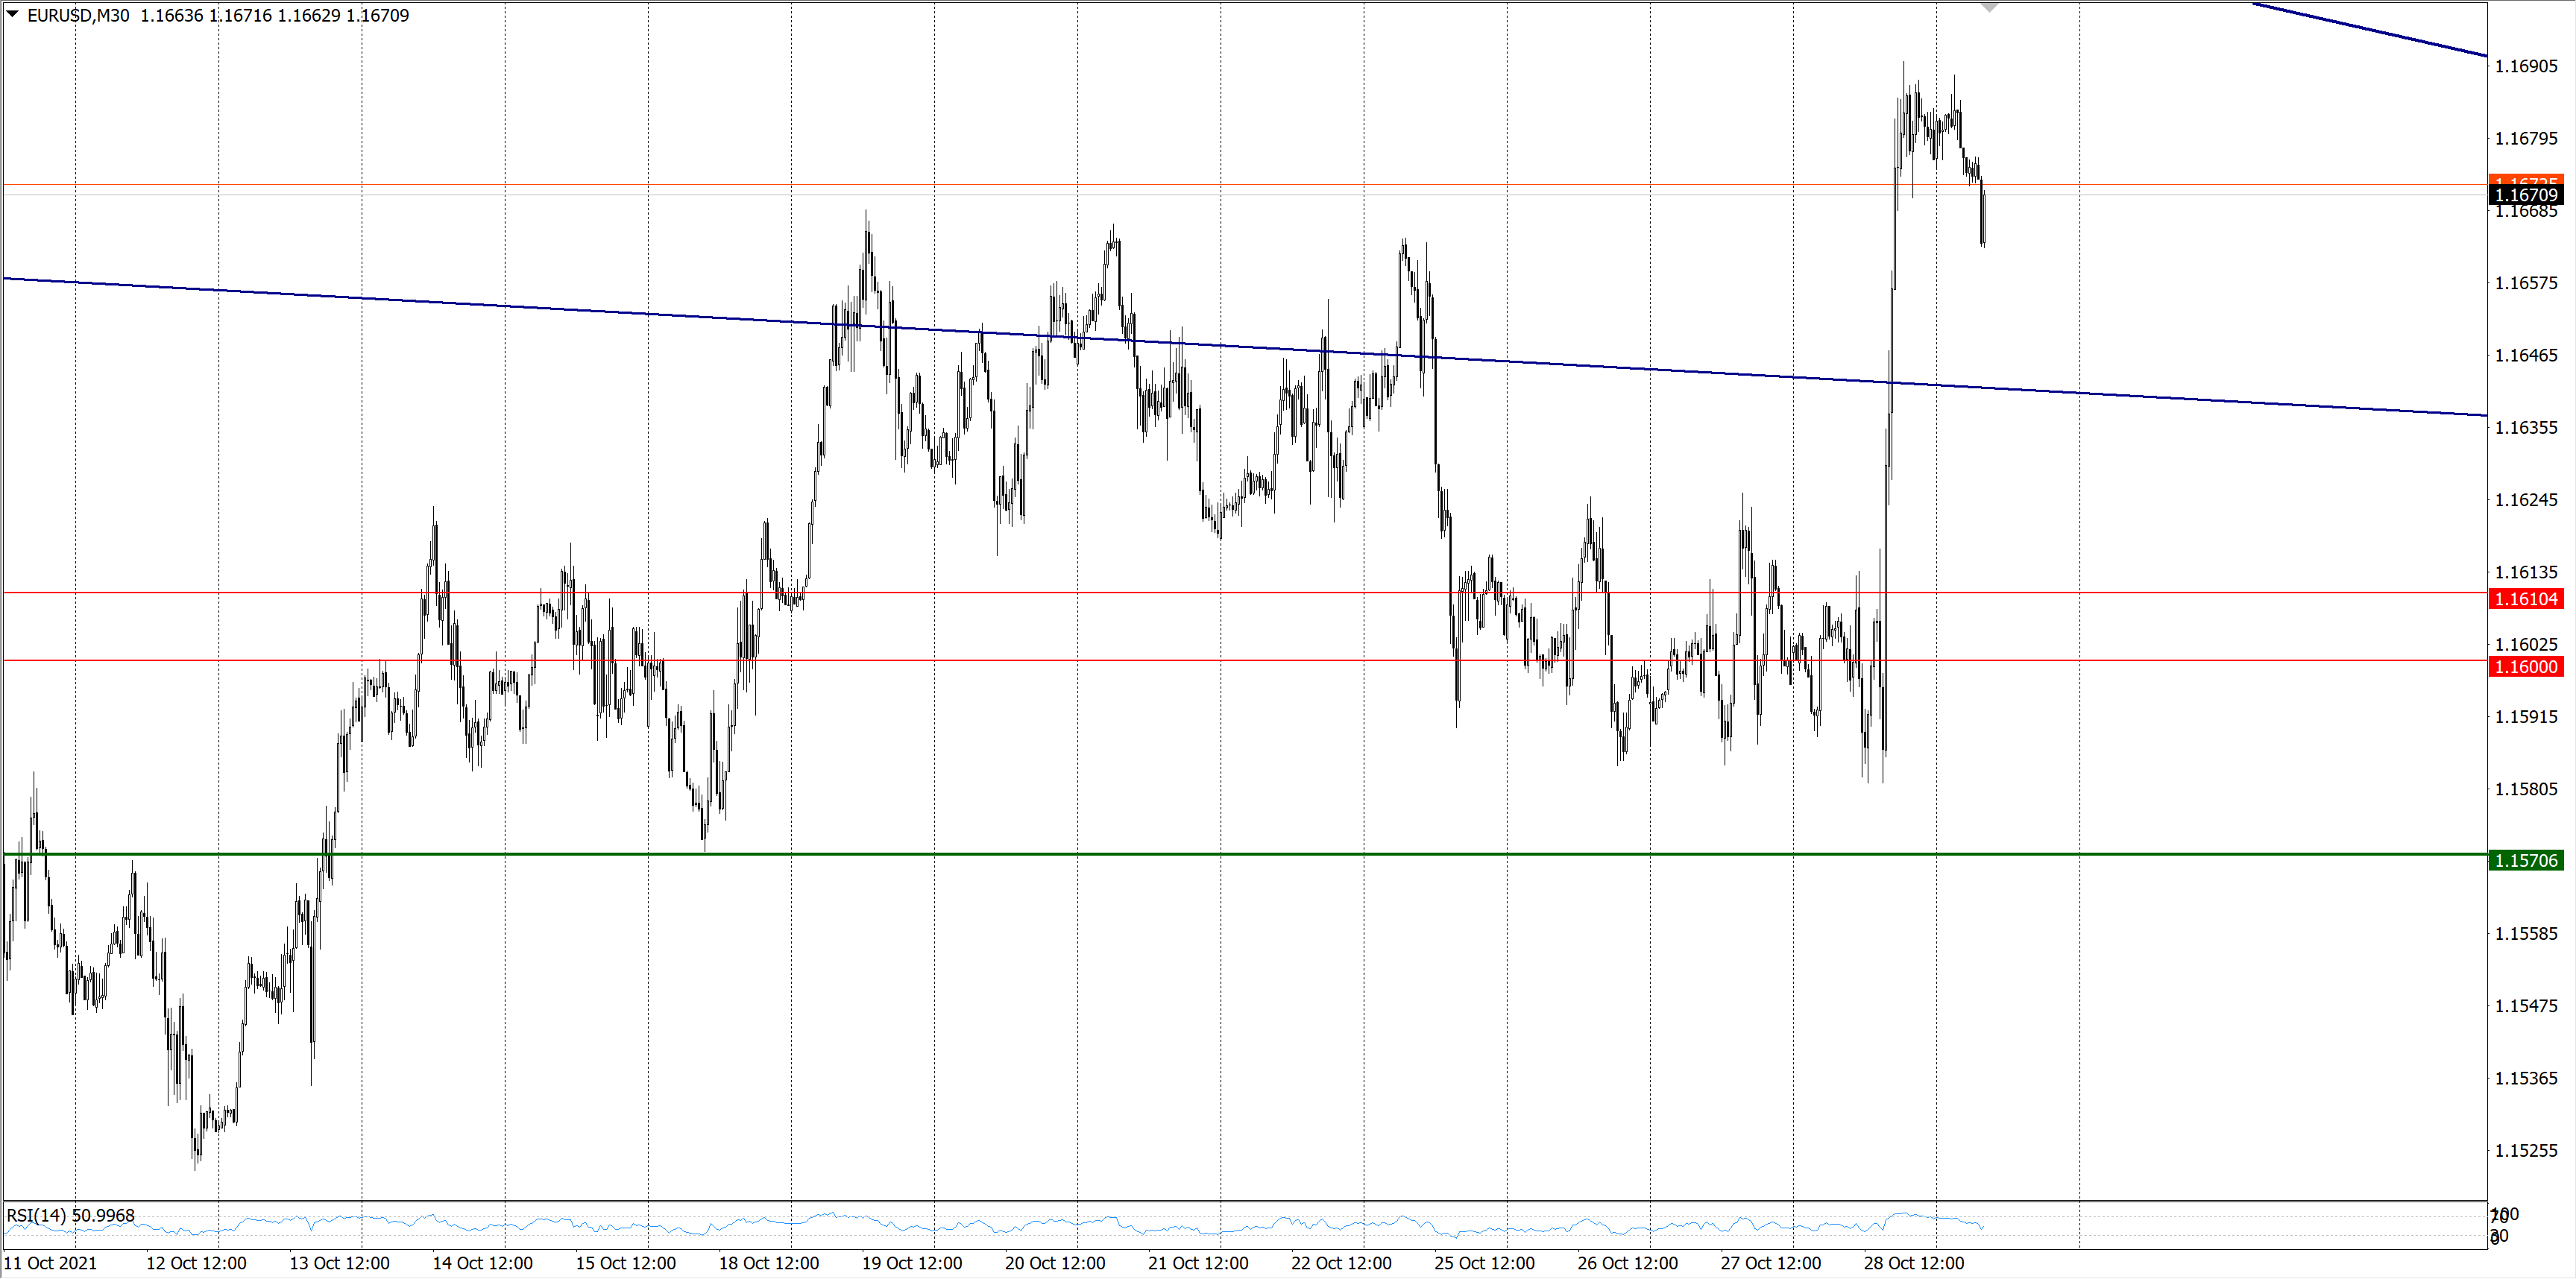This screenshot has width=2576, height=1279.
Task: Click the 21 Oct 12:00 time label
Action: pyautogui.click(x=1198, y=1263)
